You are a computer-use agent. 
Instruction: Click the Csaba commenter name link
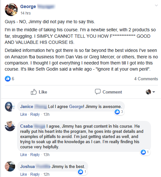pyautogui.click(x=26, y=126)
